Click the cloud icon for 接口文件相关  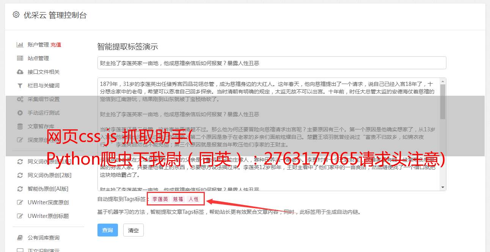20,72
